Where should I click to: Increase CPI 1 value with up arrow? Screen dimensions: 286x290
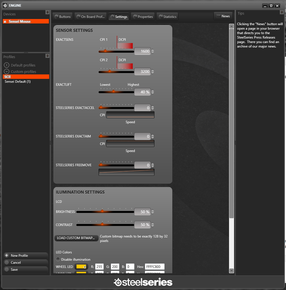[152, 50]
